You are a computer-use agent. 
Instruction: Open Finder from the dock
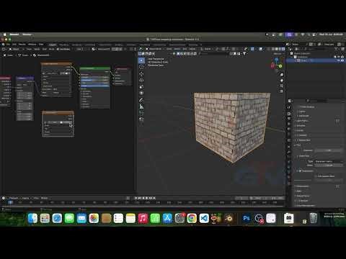tap(32, 219)
